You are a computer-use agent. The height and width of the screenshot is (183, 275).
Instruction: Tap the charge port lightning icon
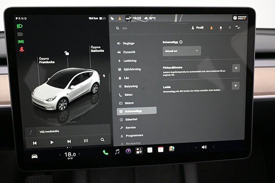point(104,76)
